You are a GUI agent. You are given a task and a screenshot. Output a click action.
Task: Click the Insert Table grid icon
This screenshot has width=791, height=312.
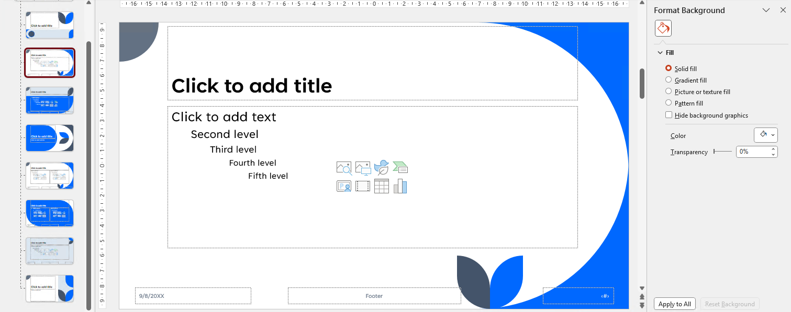382,187
